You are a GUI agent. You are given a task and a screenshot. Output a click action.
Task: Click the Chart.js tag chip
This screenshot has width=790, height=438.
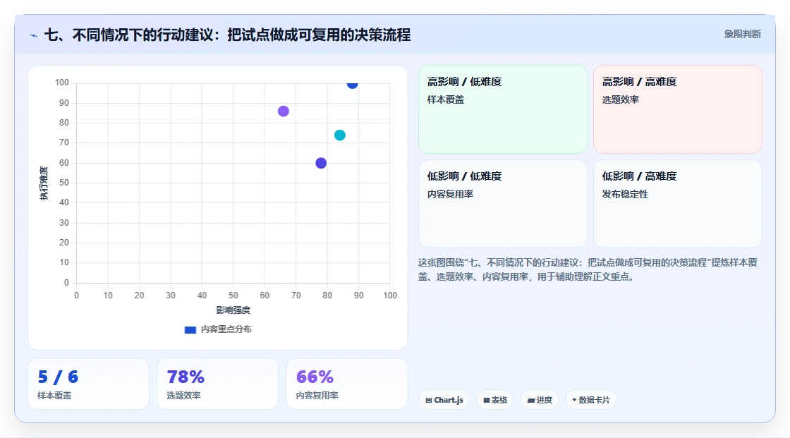pyautogui.click(x=444, y=400)
